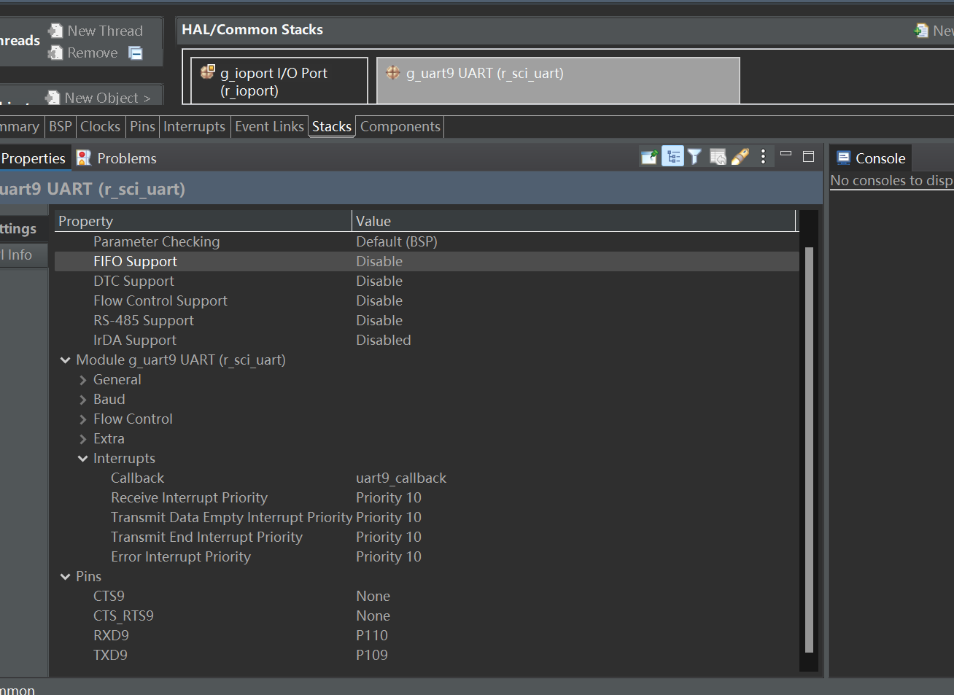The width and height of the screenshot is (954, 695).
Task: Collapse the Pins section
Action: pyautogui.click(x=65, y=577)
